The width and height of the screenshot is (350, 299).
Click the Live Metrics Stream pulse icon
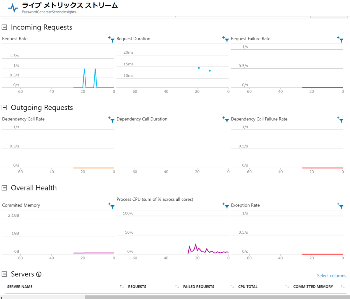pyautogui.click(x=13, y=8)
